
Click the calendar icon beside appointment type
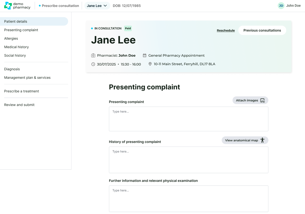click(x=145, y=55)
